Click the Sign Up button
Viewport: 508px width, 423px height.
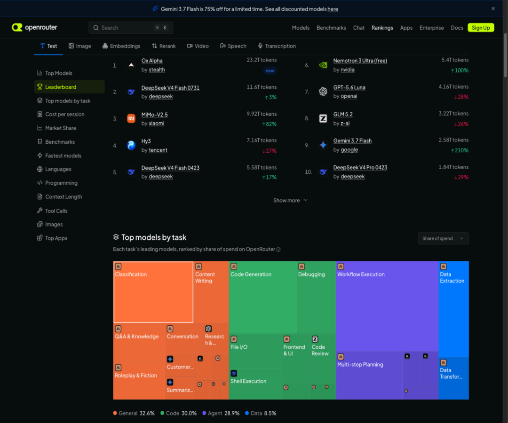[x=481, y=28]
